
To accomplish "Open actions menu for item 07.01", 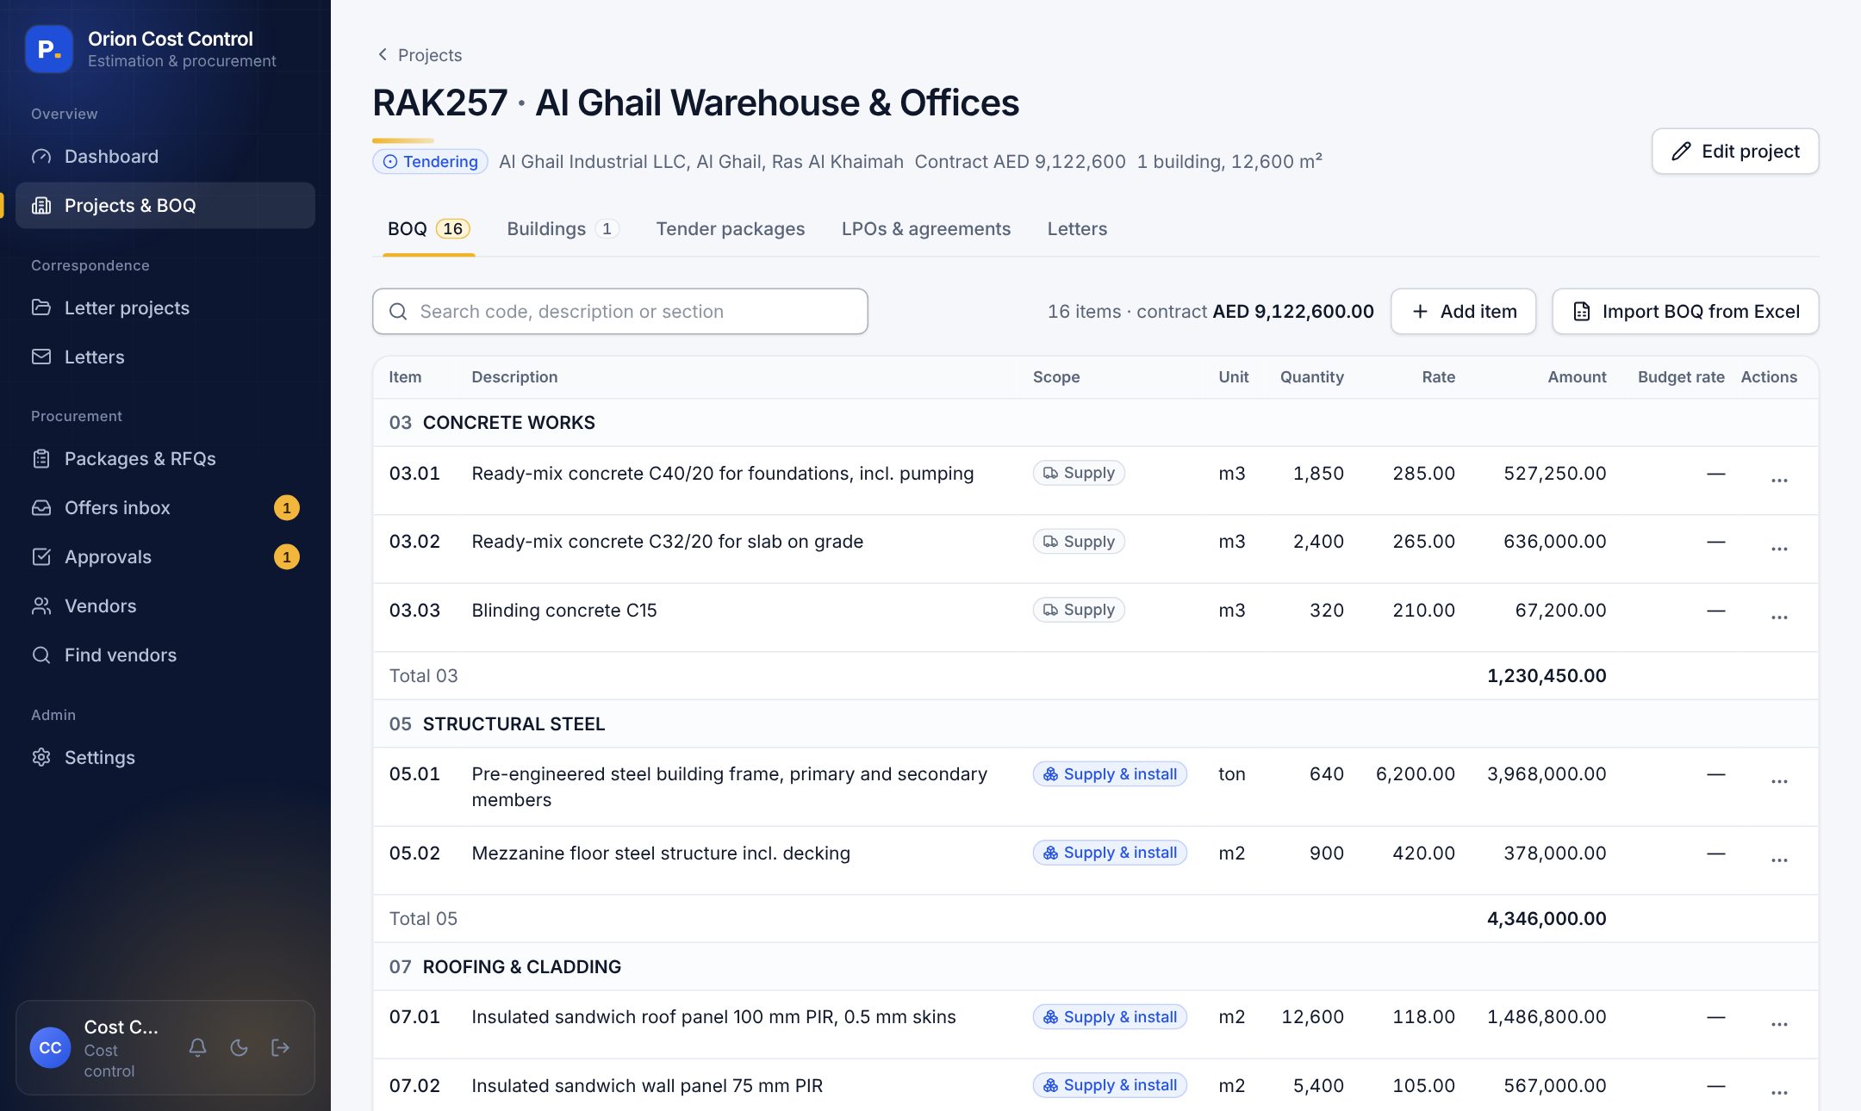I will tap(1779, 1023).
